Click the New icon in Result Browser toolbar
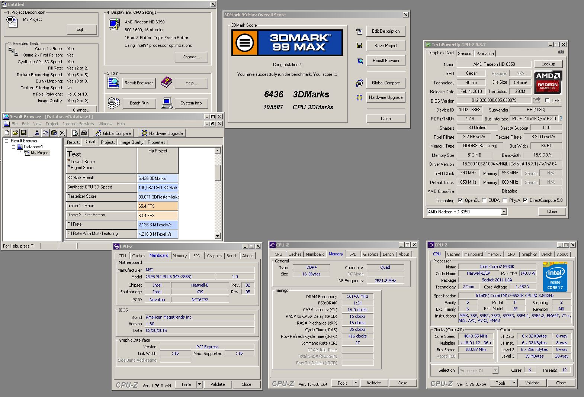Image resolution: width=584 pixels, height=397 pixels. point(7,133)
